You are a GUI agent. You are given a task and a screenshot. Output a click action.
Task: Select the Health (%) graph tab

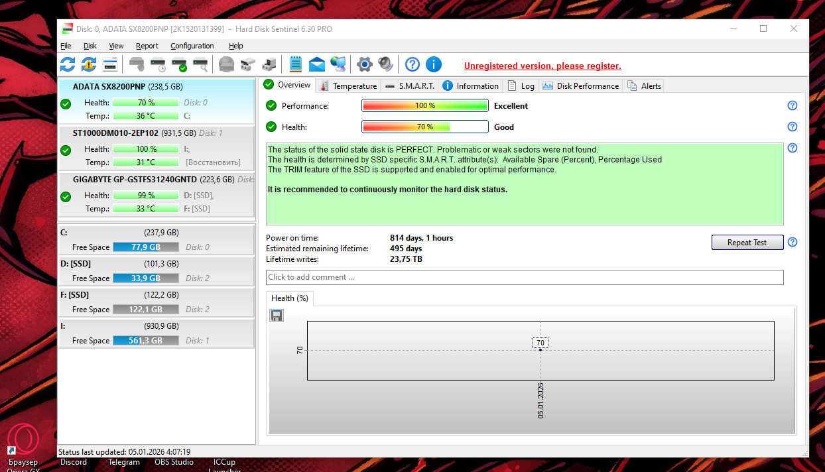pos(290,298)
